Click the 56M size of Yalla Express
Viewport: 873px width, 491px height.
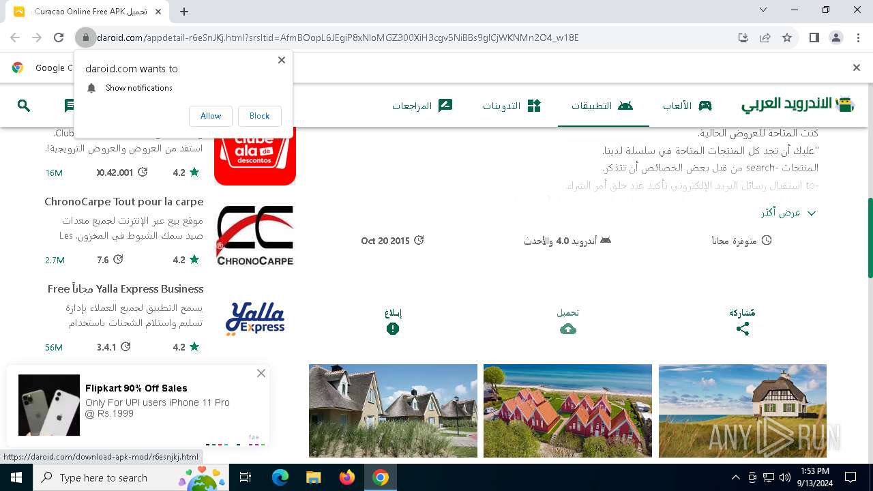54,347
